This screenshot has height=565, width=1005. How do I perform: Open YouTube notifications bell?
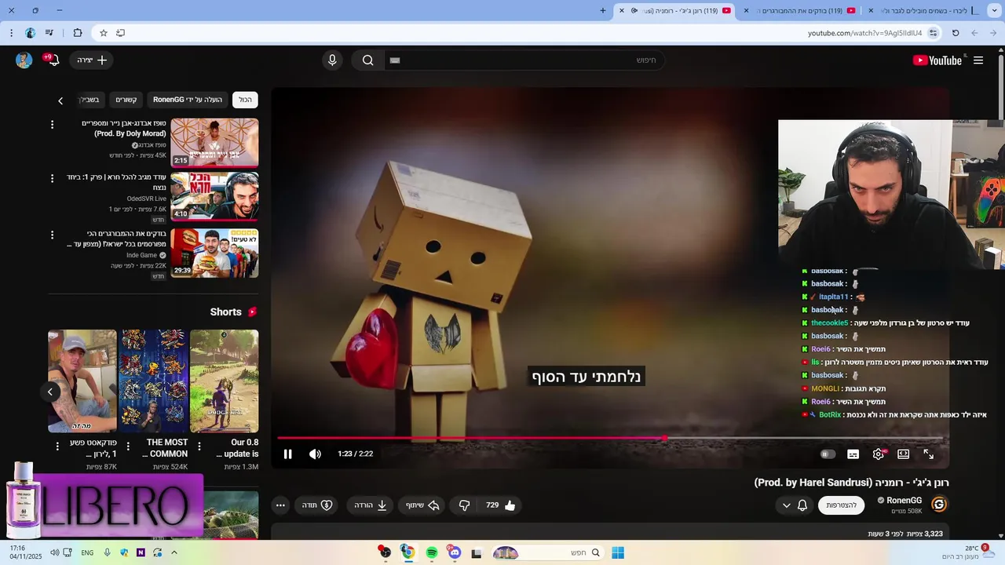point(53,60)
